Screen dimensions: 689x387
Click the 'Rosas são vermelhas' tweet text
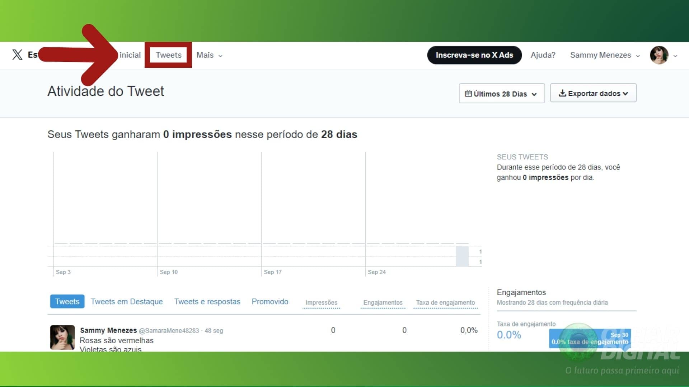[x=117, y=340]
